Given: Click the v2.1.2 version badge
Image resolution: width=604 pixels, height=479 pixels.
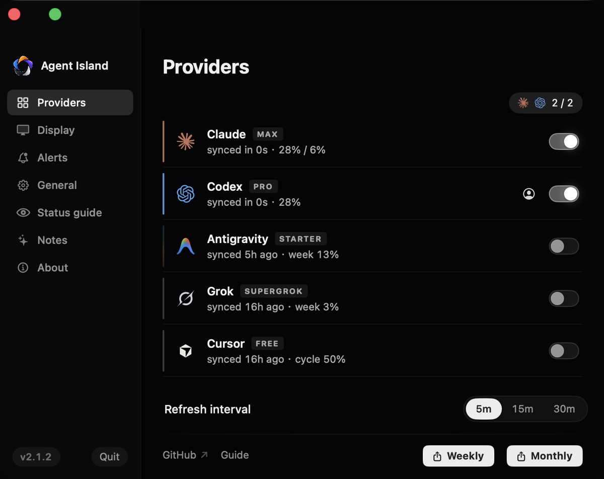Looking at the screenshot, I should 36,457.
